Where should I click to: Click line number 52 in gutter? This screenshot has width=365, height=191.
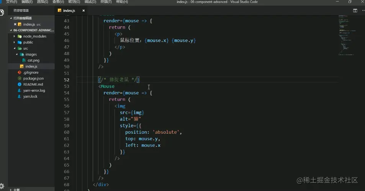67,80
